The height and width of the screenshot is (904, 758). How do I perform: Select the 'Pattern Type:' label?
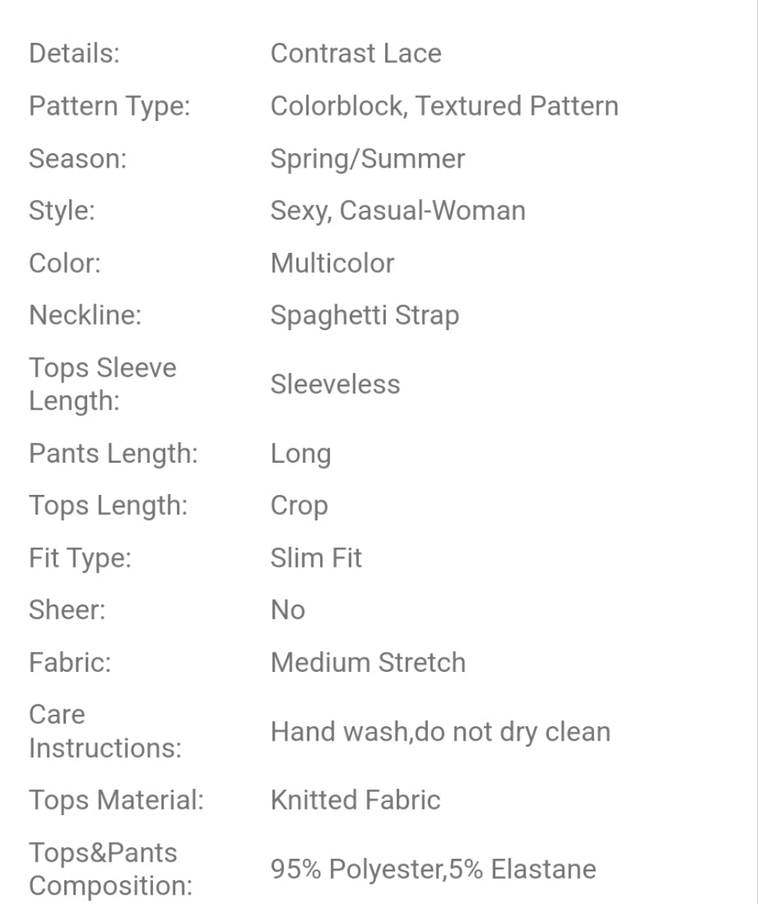[x=109, y=106]
